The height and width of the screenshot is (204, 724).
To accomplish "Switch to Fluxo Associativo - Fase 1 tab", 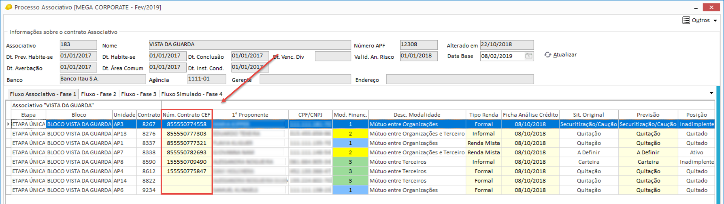I will pos(43,94).
